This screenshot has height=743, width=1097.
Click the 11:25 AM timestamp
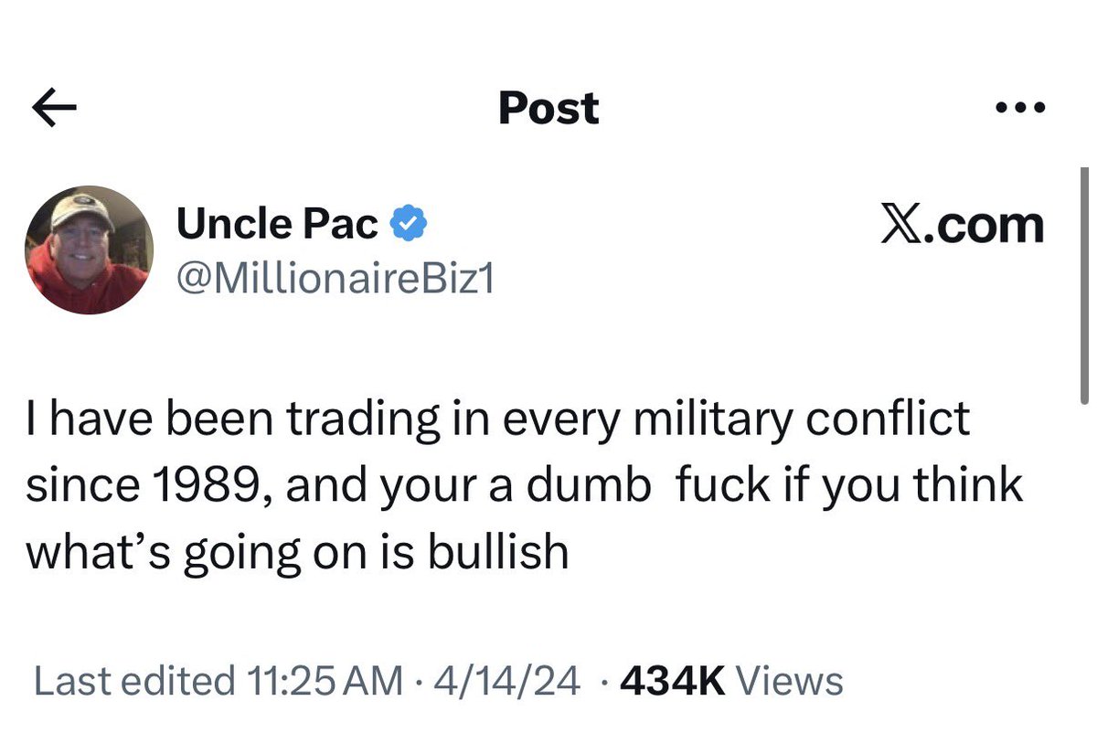point(325,681)
